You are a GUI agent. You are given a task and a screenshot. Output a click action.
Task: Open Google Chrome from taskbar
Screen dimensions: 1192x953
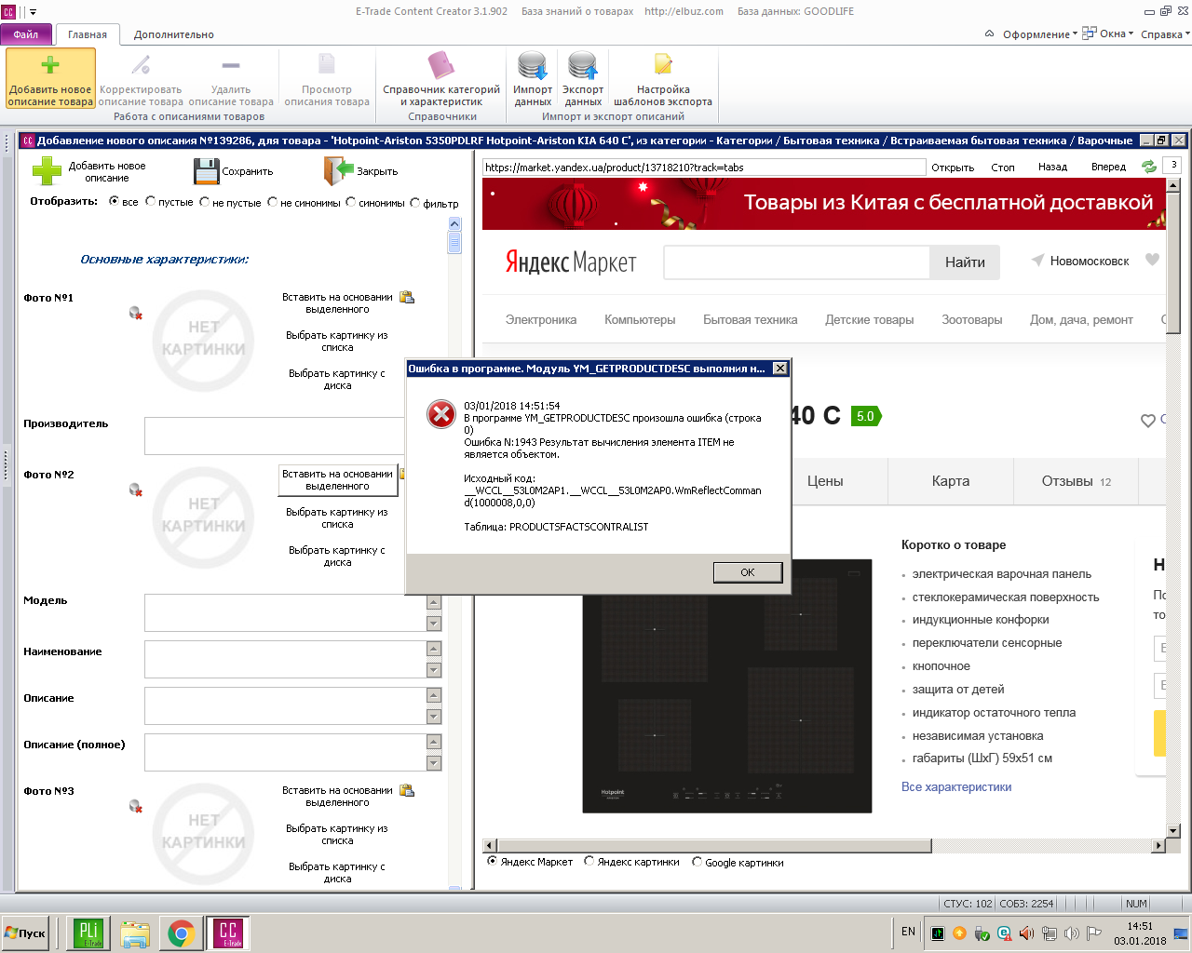tap(181, 933)
